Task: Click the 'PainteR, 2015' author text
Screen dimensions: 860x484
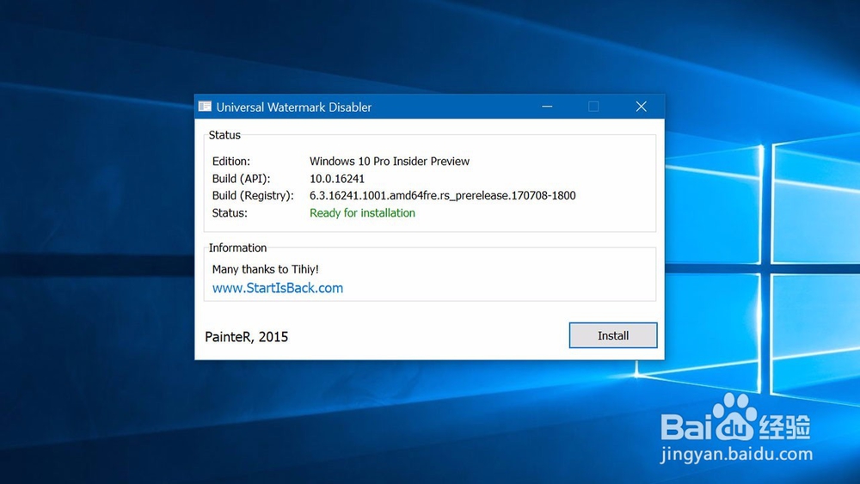Action: (246, 336)
